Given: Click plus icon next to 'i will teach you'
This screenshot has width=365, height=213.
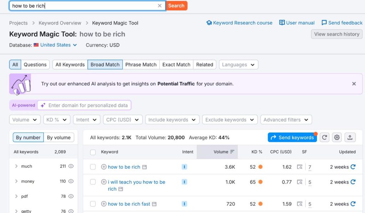Looking at the screenshot, I should 104,182.
